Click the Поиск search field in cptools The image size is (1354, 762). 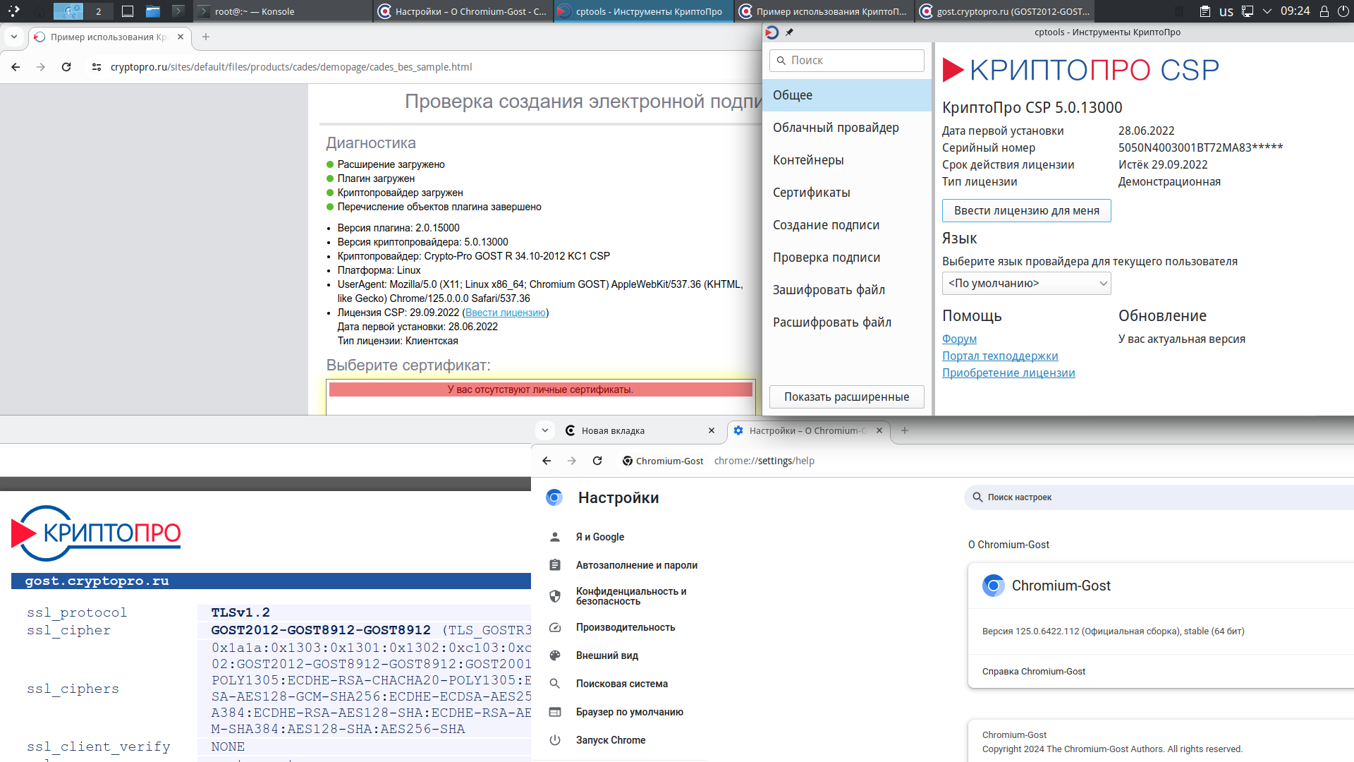pyautogui.click(x=846, y=61)
